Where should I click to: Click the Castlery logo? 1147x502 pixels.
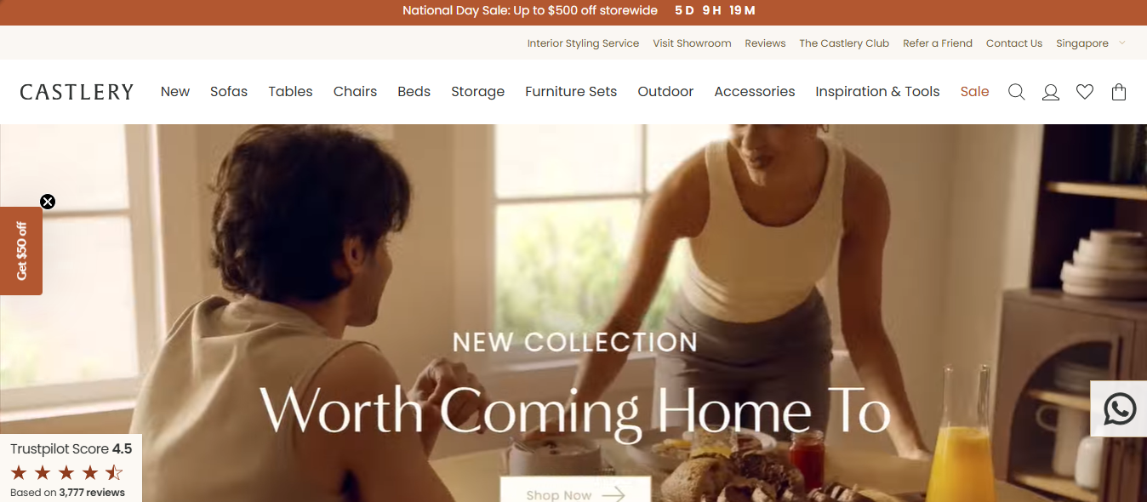coord(77,92)
